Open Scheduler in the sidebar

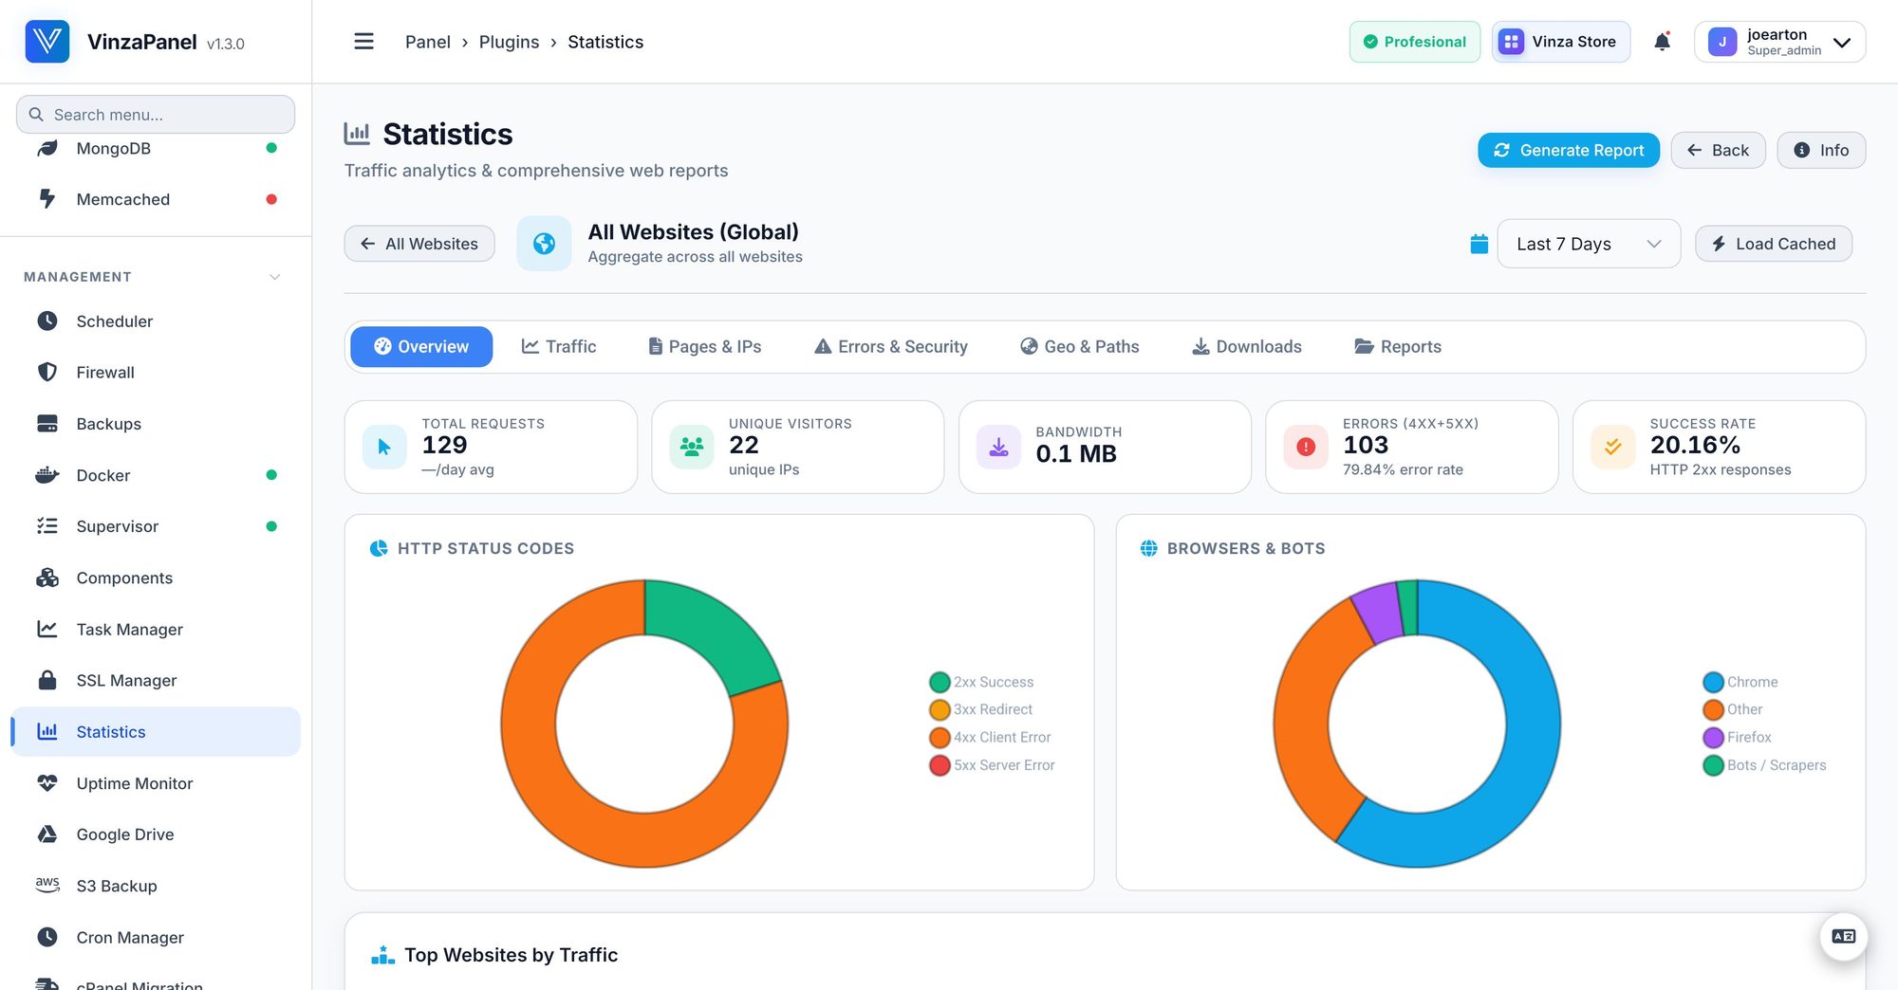click(156, 321)
